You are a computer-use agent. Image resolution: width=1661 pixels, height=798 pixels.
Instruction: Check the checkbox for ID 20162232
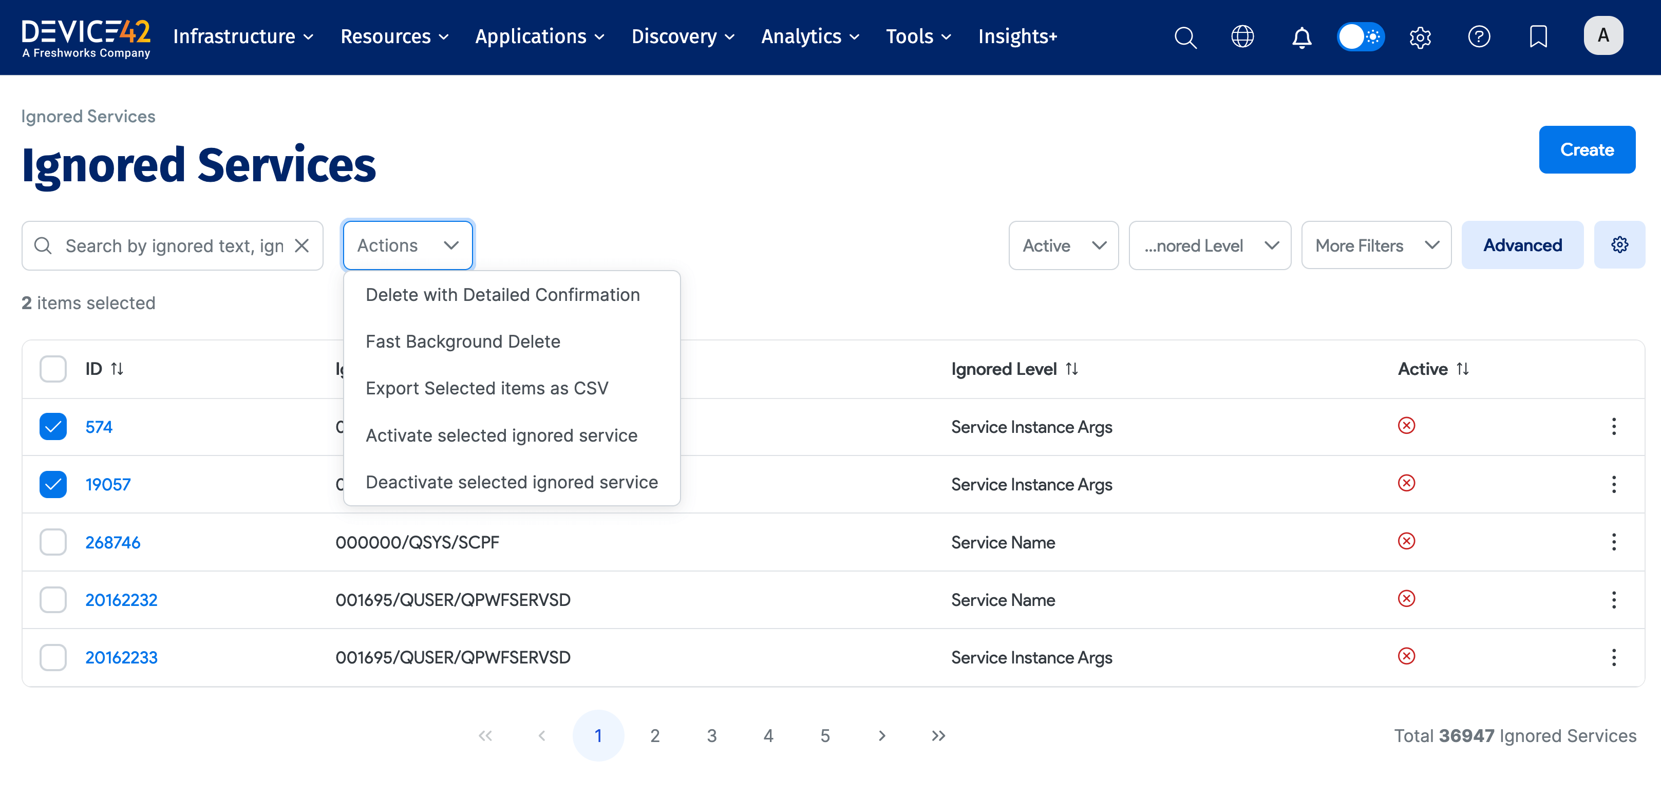point(53,599)
